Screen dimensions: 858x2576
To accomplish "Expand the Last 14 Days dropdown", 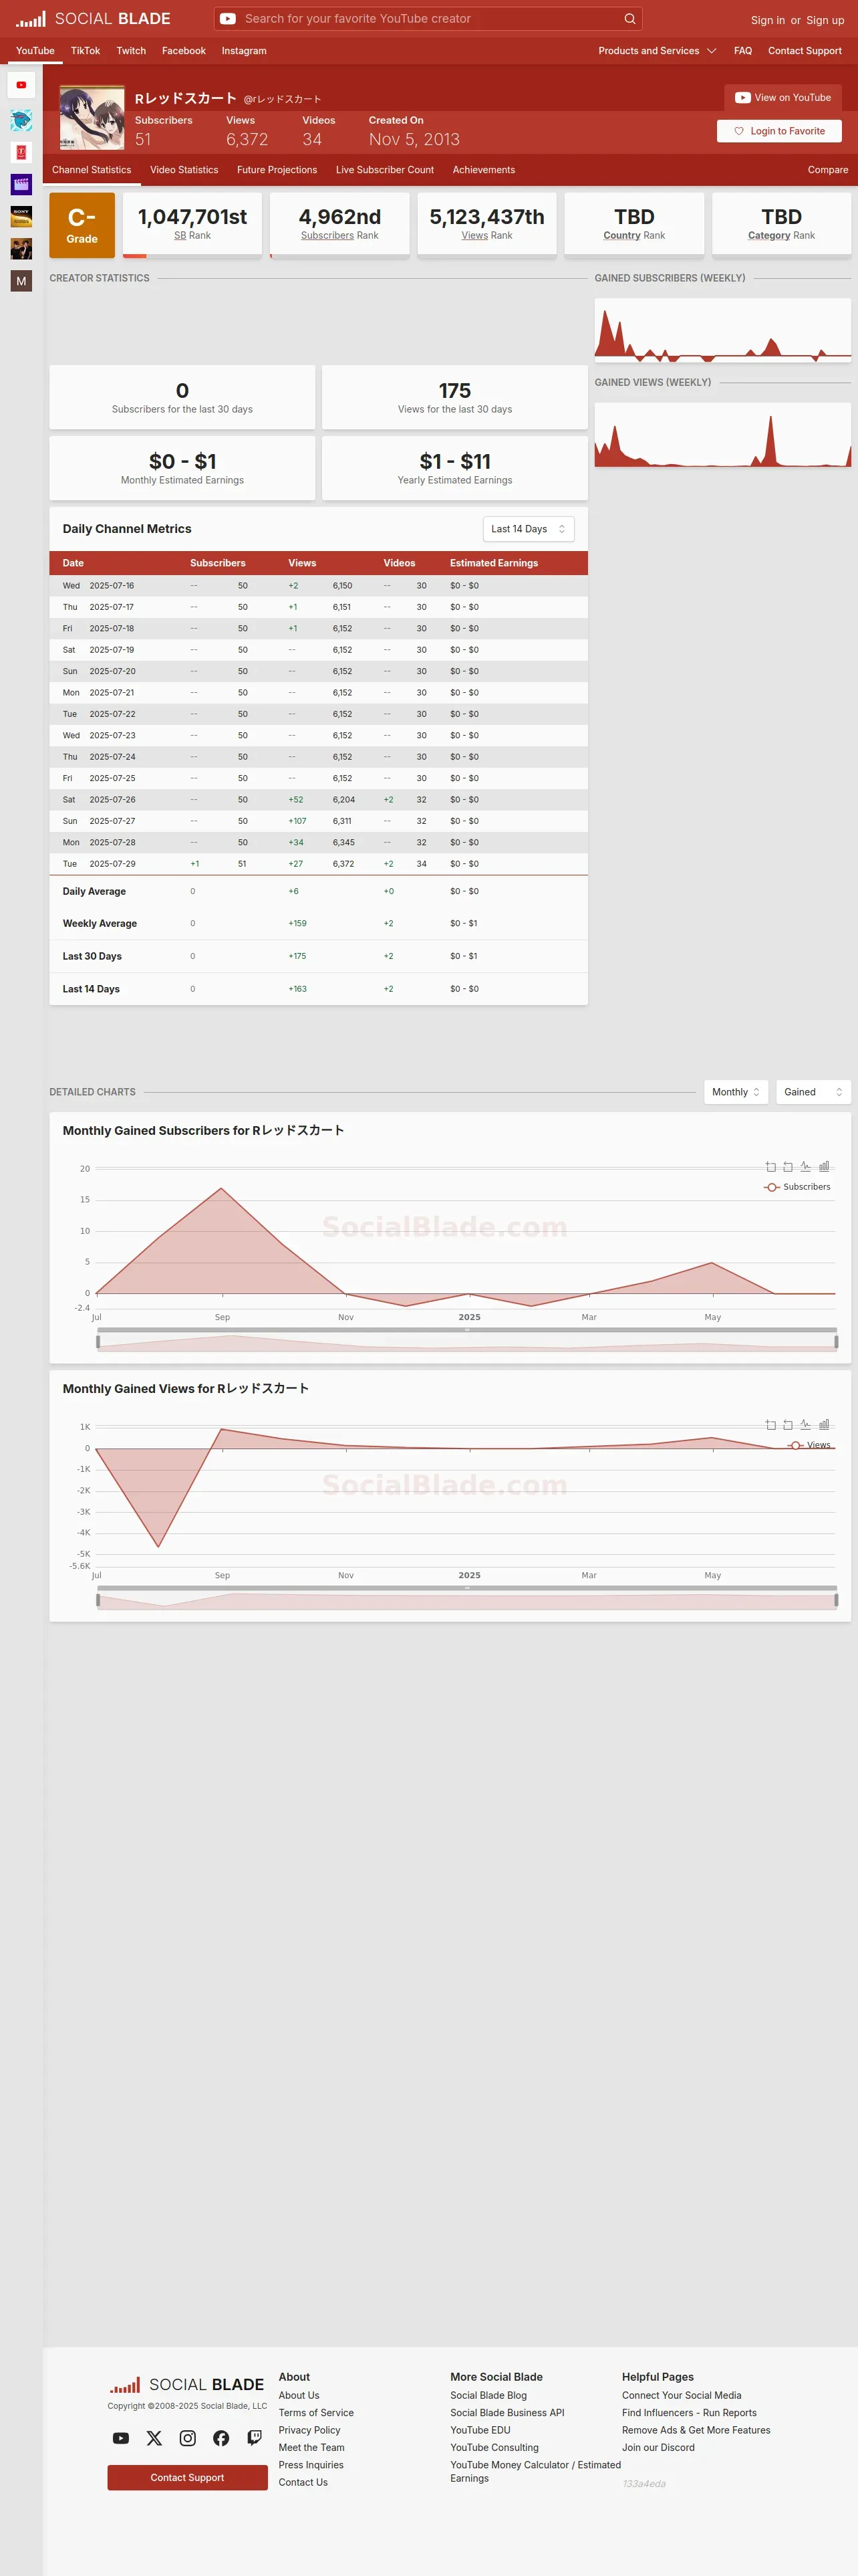I will [529, 529].
